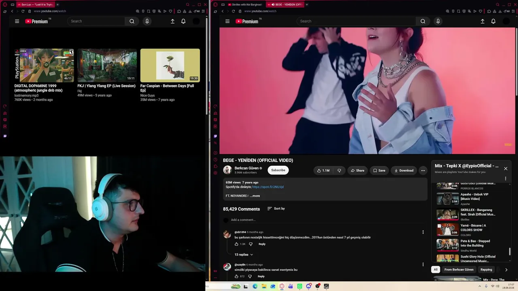Image resolution: width=518 pixels, height=291 pixels.
Task: Open Berkcan Güven channel name
Action: point(246,168)
